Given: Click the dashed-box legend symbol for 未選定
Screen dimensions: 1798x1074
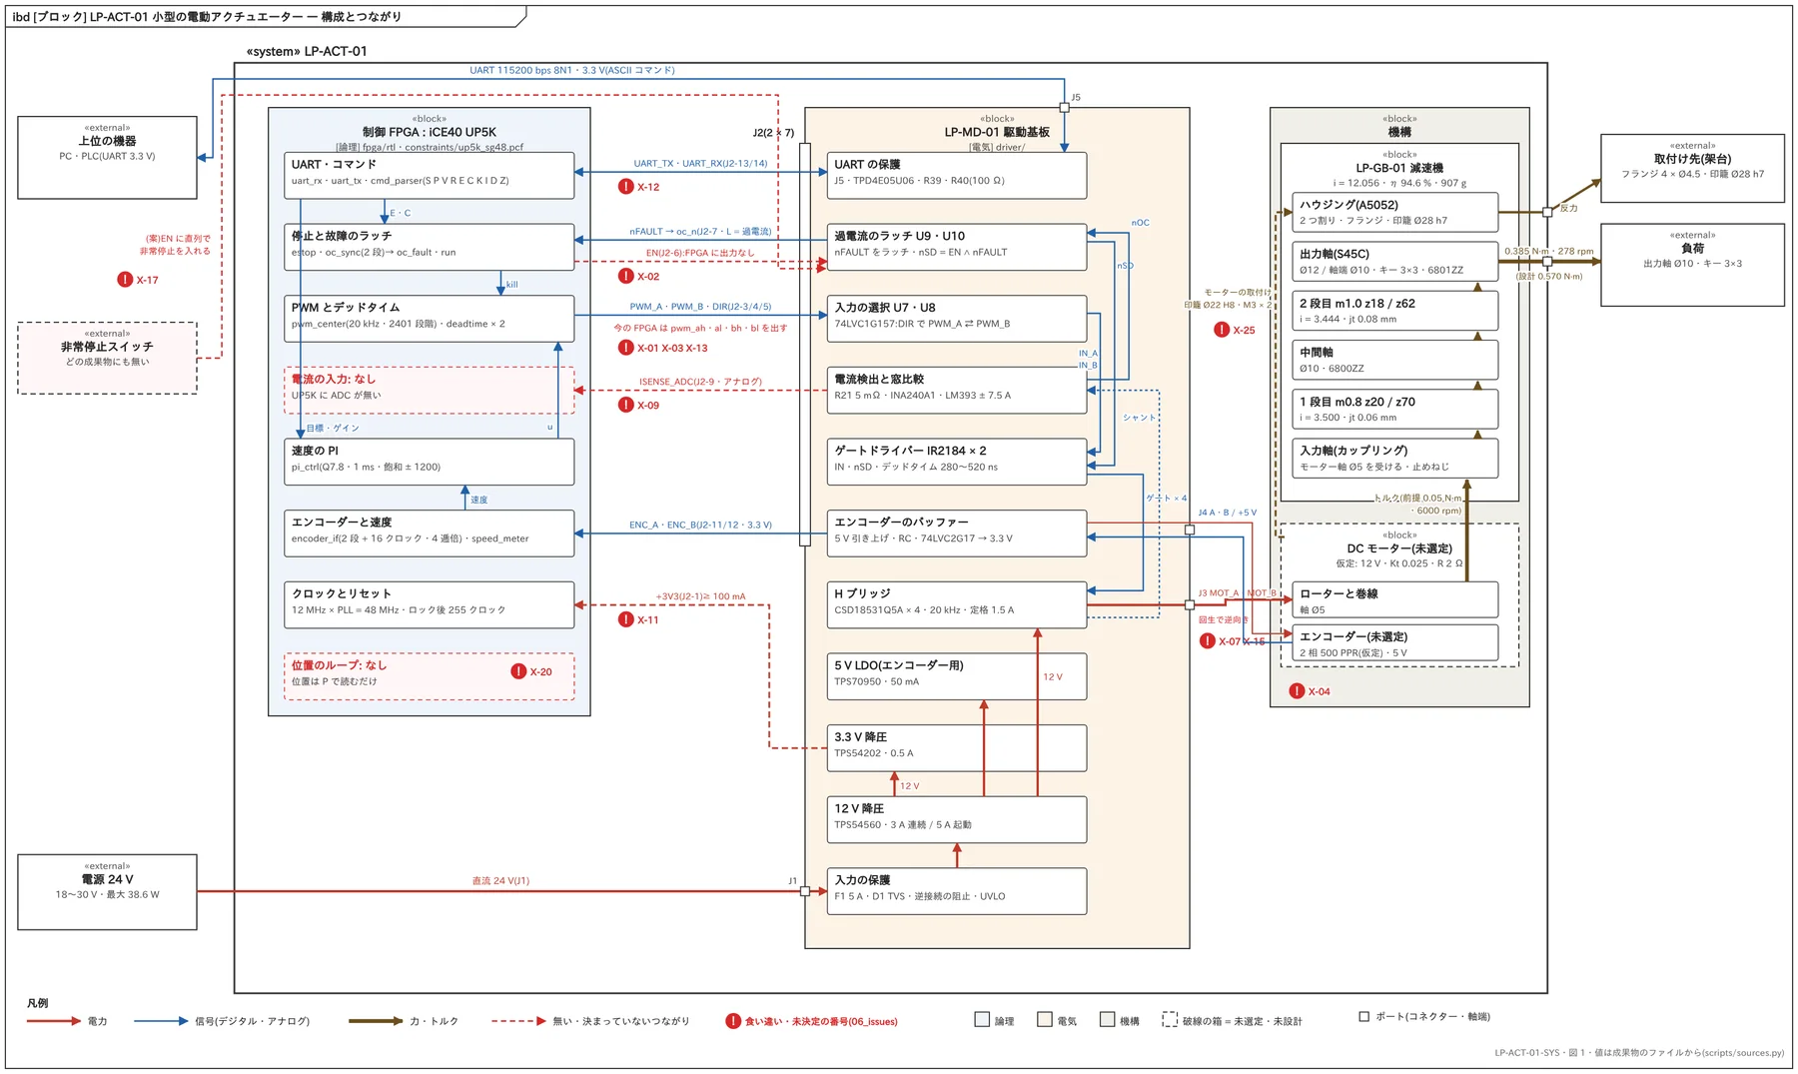Looking at the screenshot, I should point(1170,1020).
